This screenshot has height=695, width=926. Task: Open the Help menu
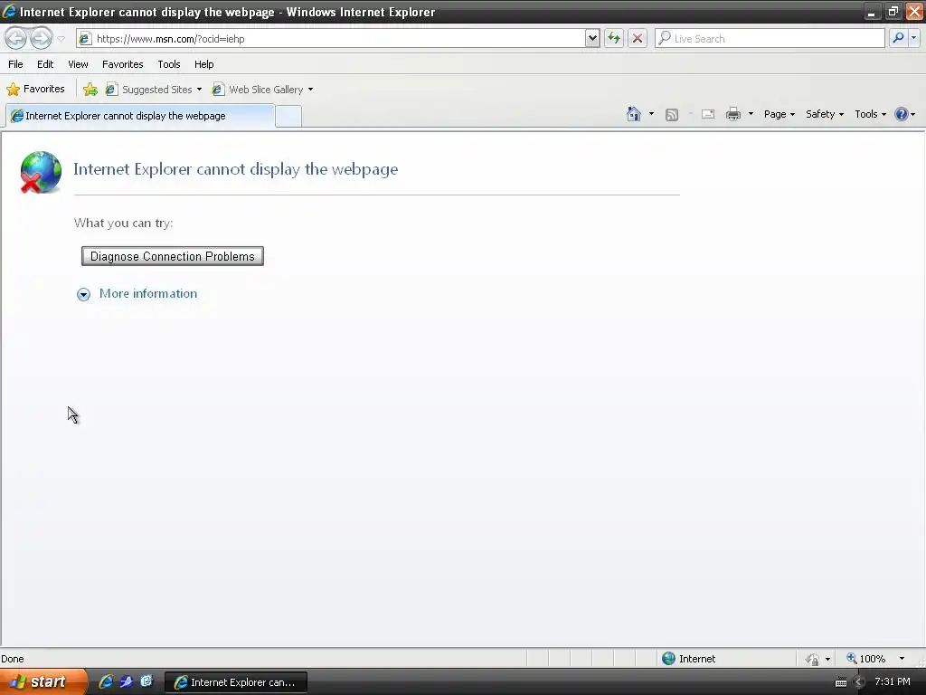point(203,64)
